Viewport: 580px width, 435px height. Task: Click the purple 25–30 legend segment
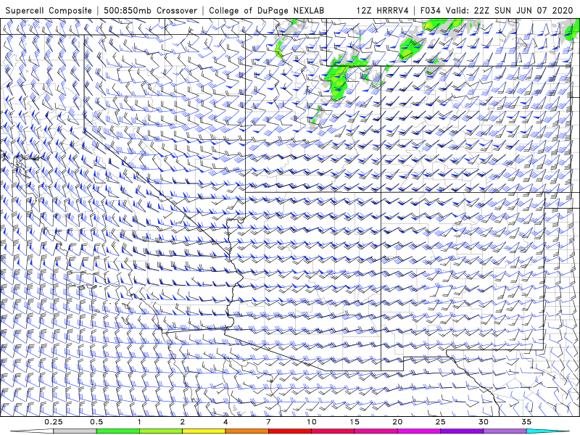point(462,431)
